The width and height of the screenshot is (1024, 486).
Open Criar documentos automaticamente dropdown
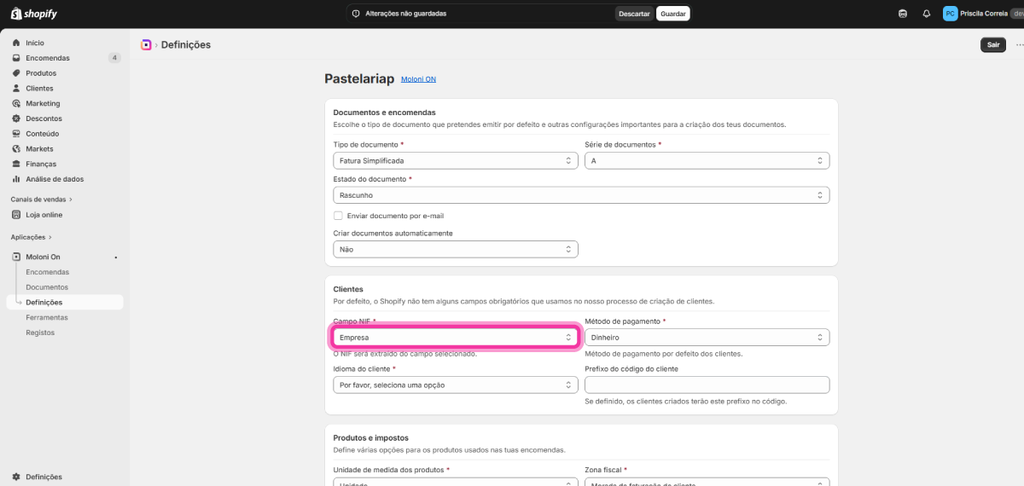(x=456, y=249)
